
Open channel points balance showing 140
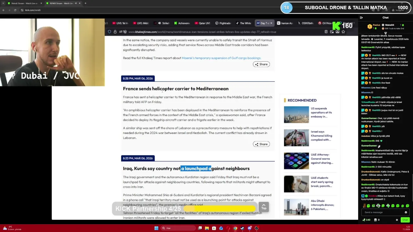pos(367,220)
